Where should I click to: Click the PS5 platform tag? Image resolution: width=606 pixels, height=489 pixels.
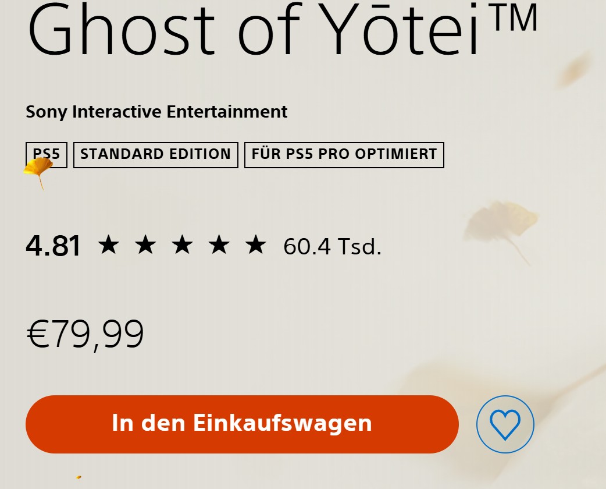[x=47, y=155]
